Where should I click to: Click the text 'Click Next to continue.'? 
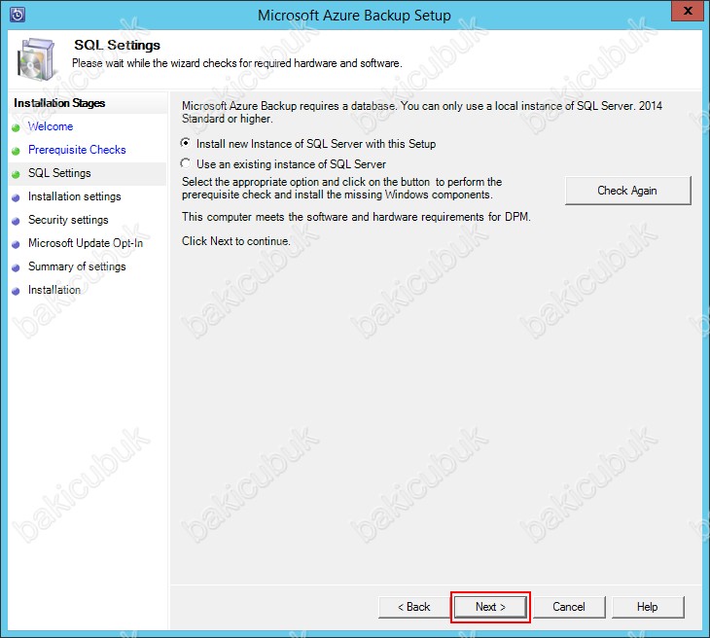(x=236, y=241)
